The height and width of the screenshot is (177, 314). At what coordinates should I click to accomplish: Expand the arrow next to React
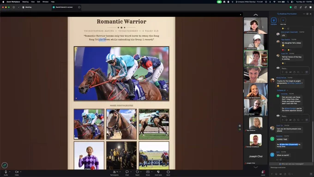point(141,171)
